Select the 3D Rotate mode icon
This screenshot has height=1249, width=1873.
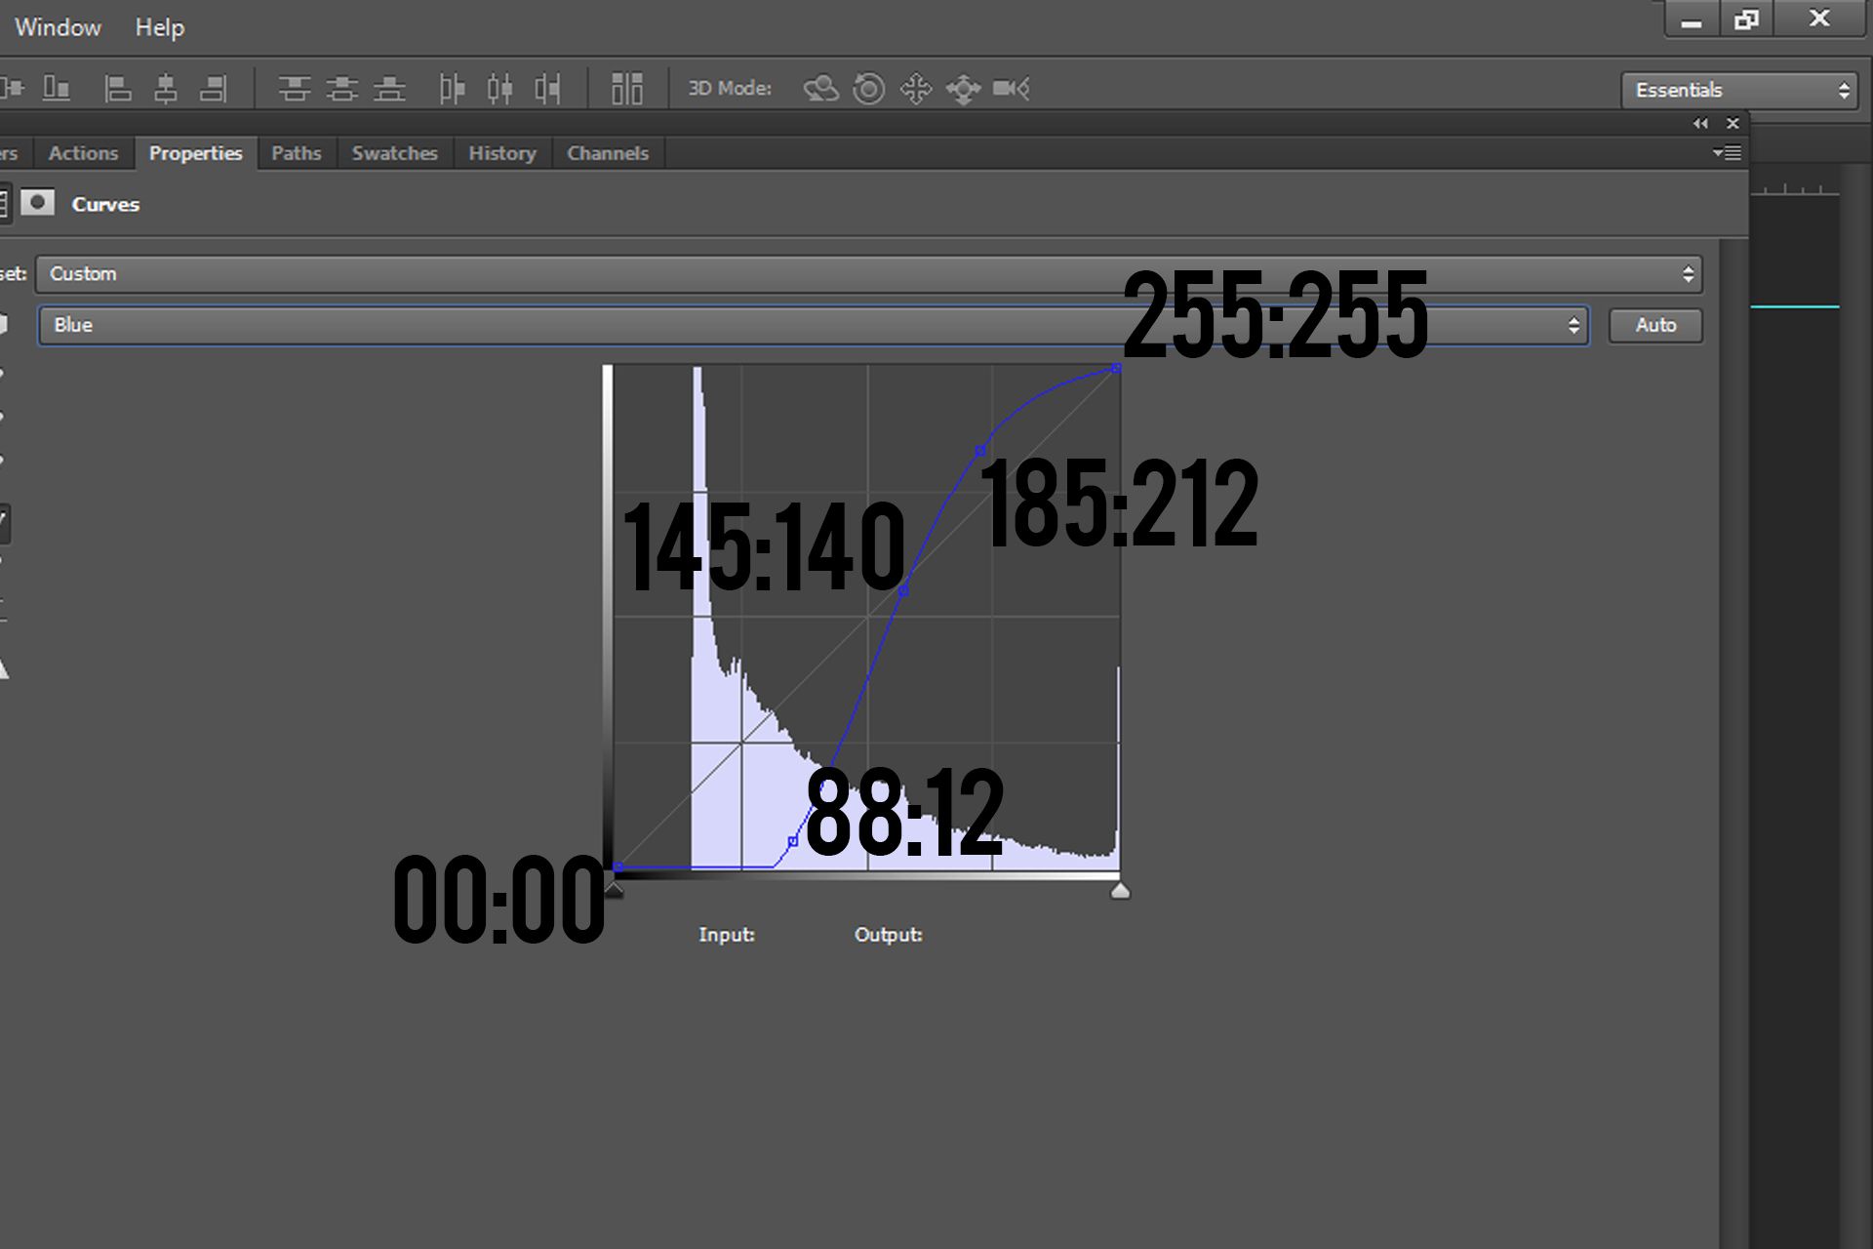pyautogui.click(x=820, y=89)
